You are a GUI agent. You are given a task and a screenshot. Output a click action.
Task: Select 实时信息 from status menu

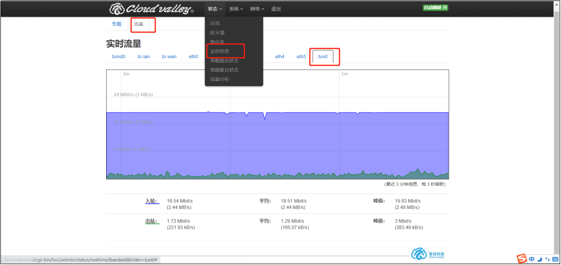click(x=220, y=51)
